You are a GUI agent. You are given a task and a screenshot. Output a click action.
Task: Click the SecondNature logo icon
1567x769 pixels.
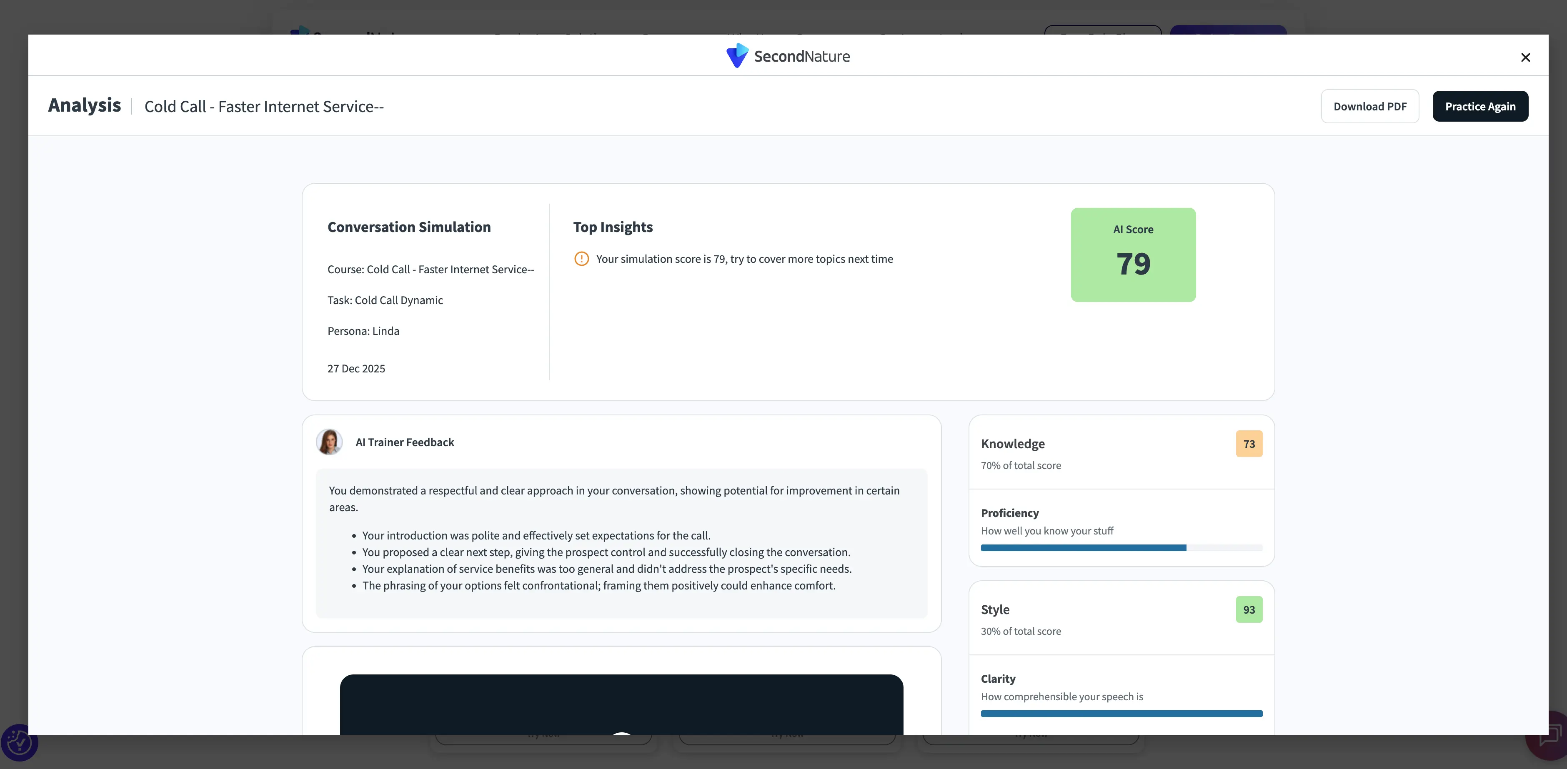[737, 55]
